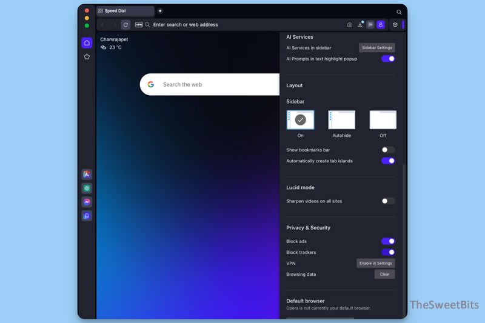Viewport: 485px width, 323px height.
Task: Open ChatGPT from the sidebar
Action: (x=87, y=188)
